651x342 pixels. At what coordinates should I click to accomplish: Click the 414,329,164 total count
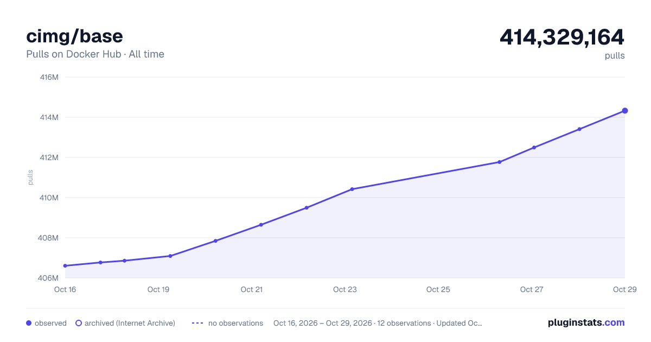click(x=562, y=37)
